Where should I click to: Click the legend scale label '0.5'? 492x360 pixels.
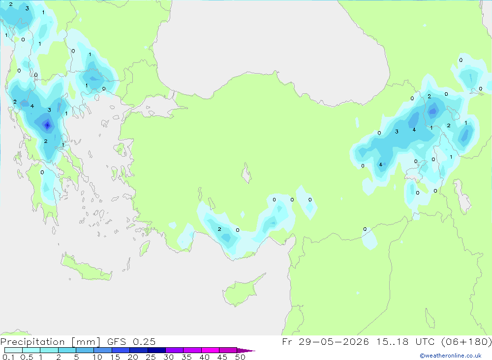pyautogui.click(x=27, y=357)
